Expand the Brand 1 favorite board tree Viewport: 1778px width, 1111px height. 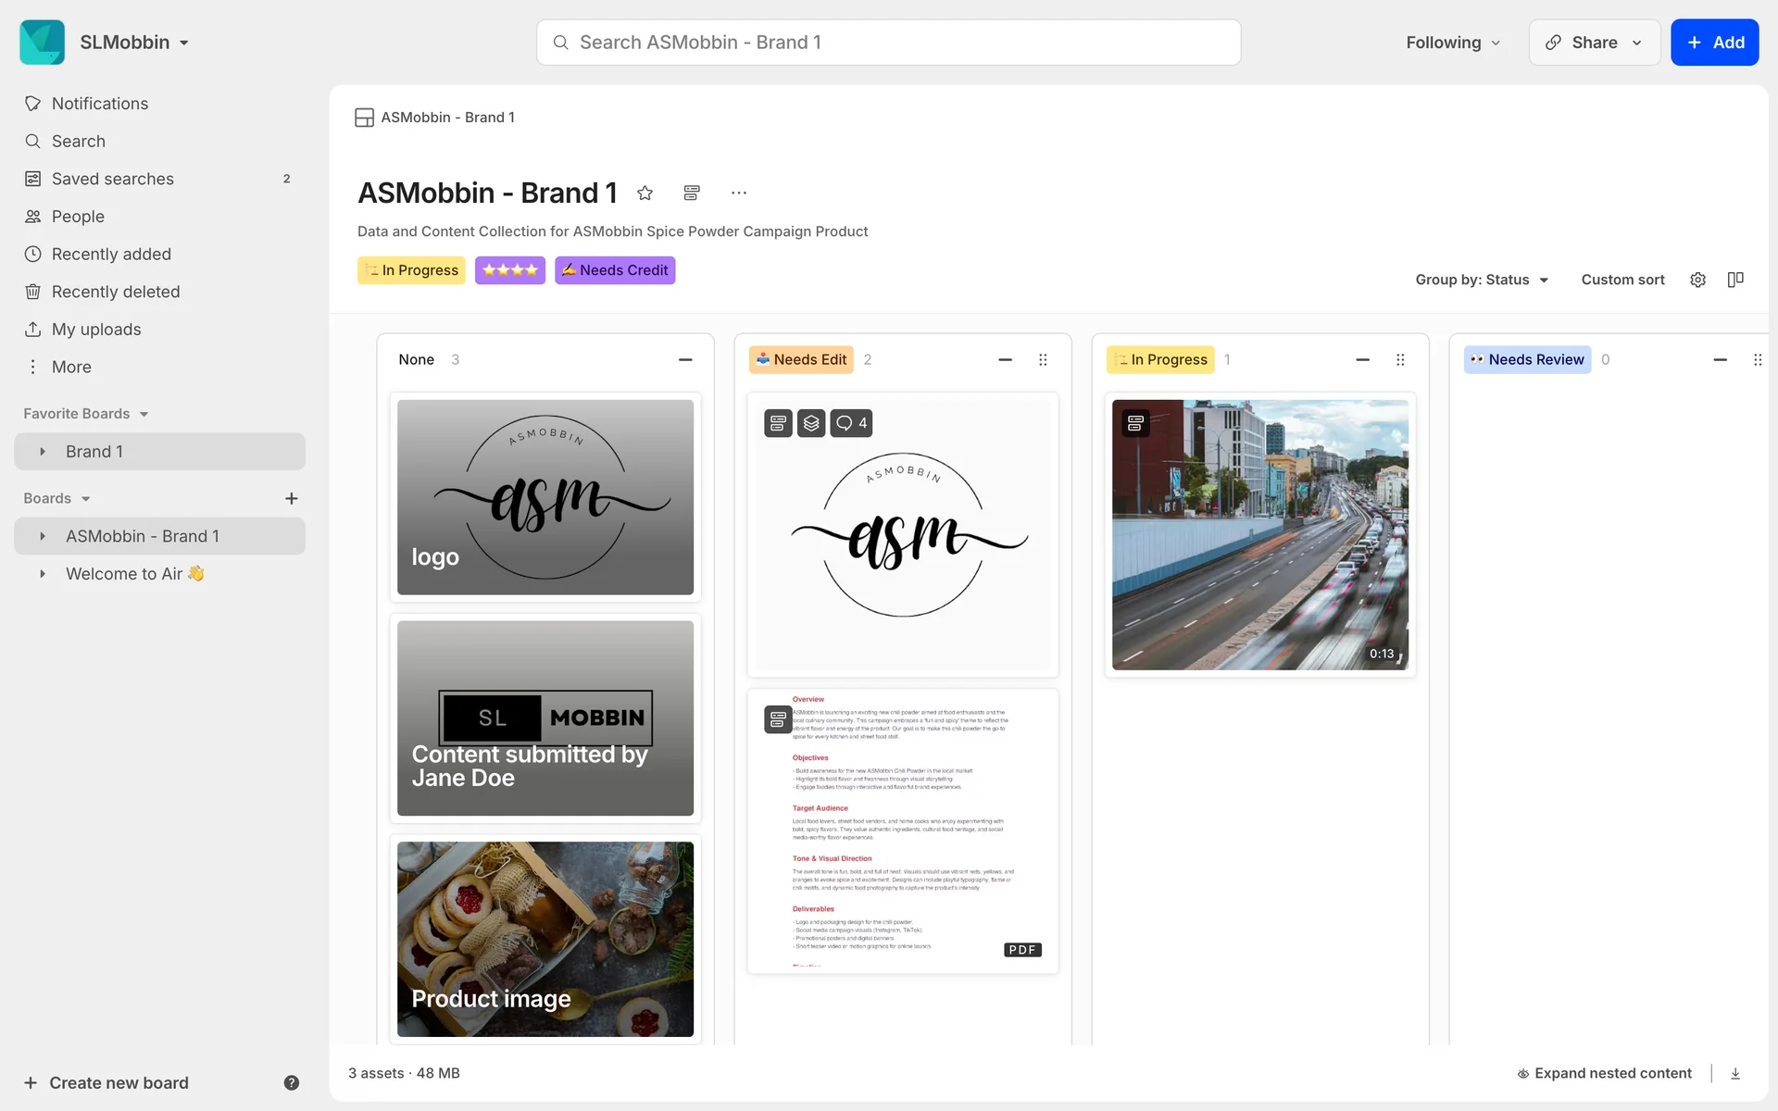[x=43, y=452]
